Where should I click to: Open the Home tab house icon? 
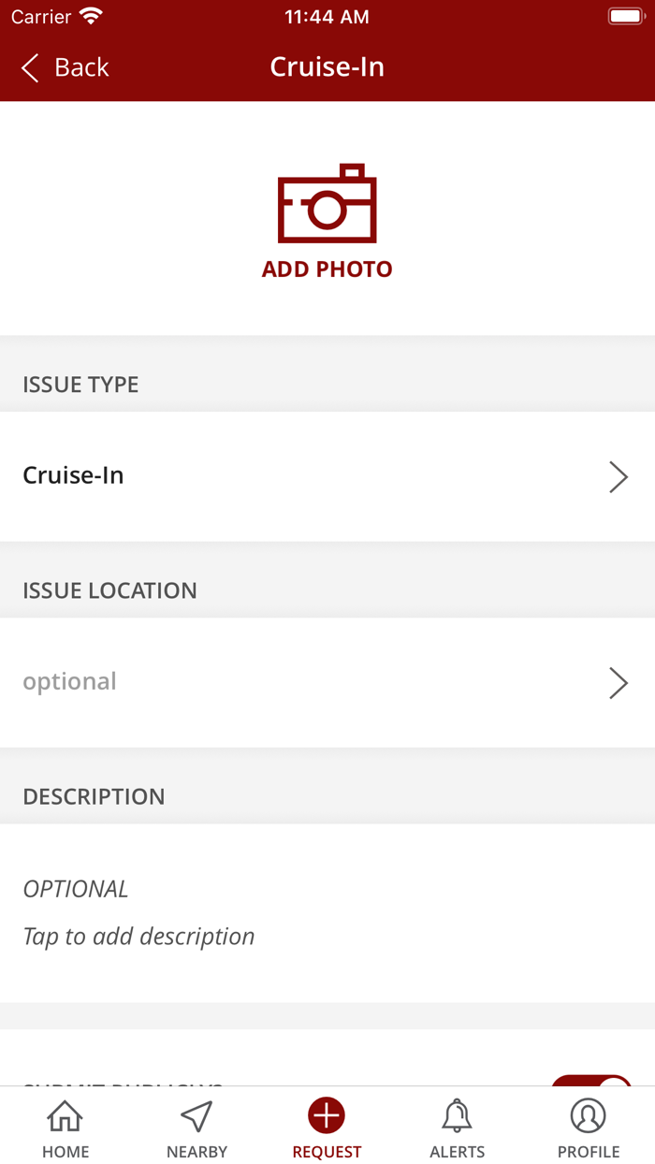(65, 1115)
